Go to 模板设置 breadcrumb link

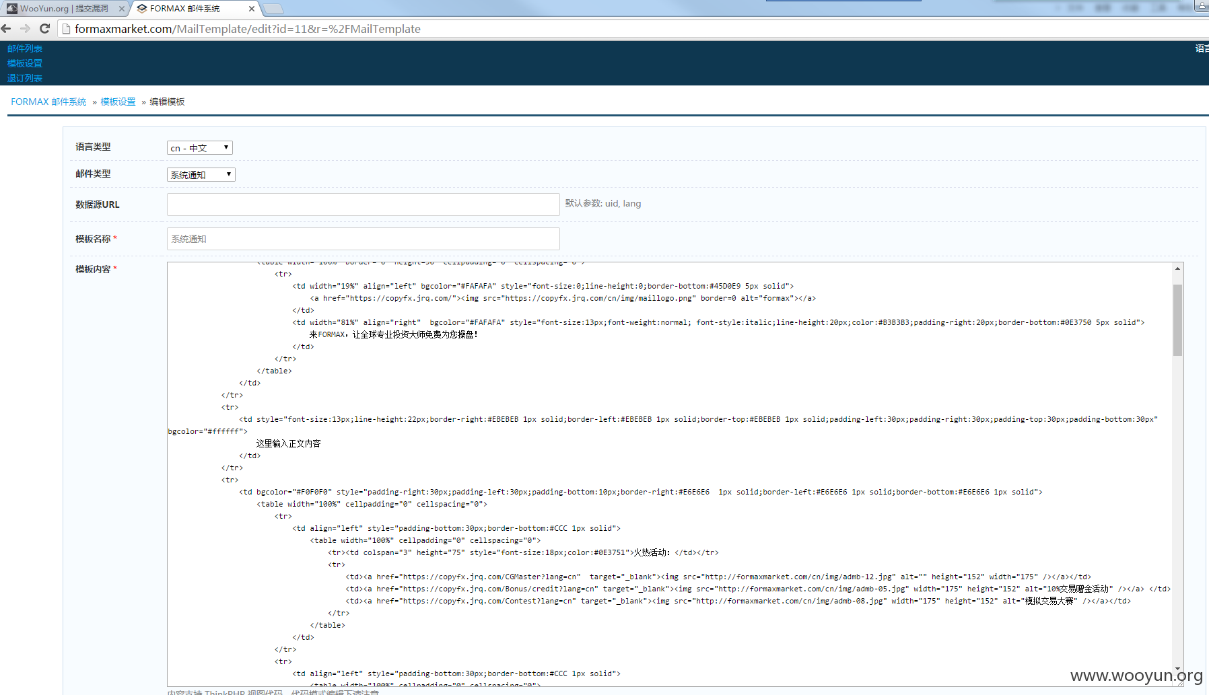click(x=118, y=102)
